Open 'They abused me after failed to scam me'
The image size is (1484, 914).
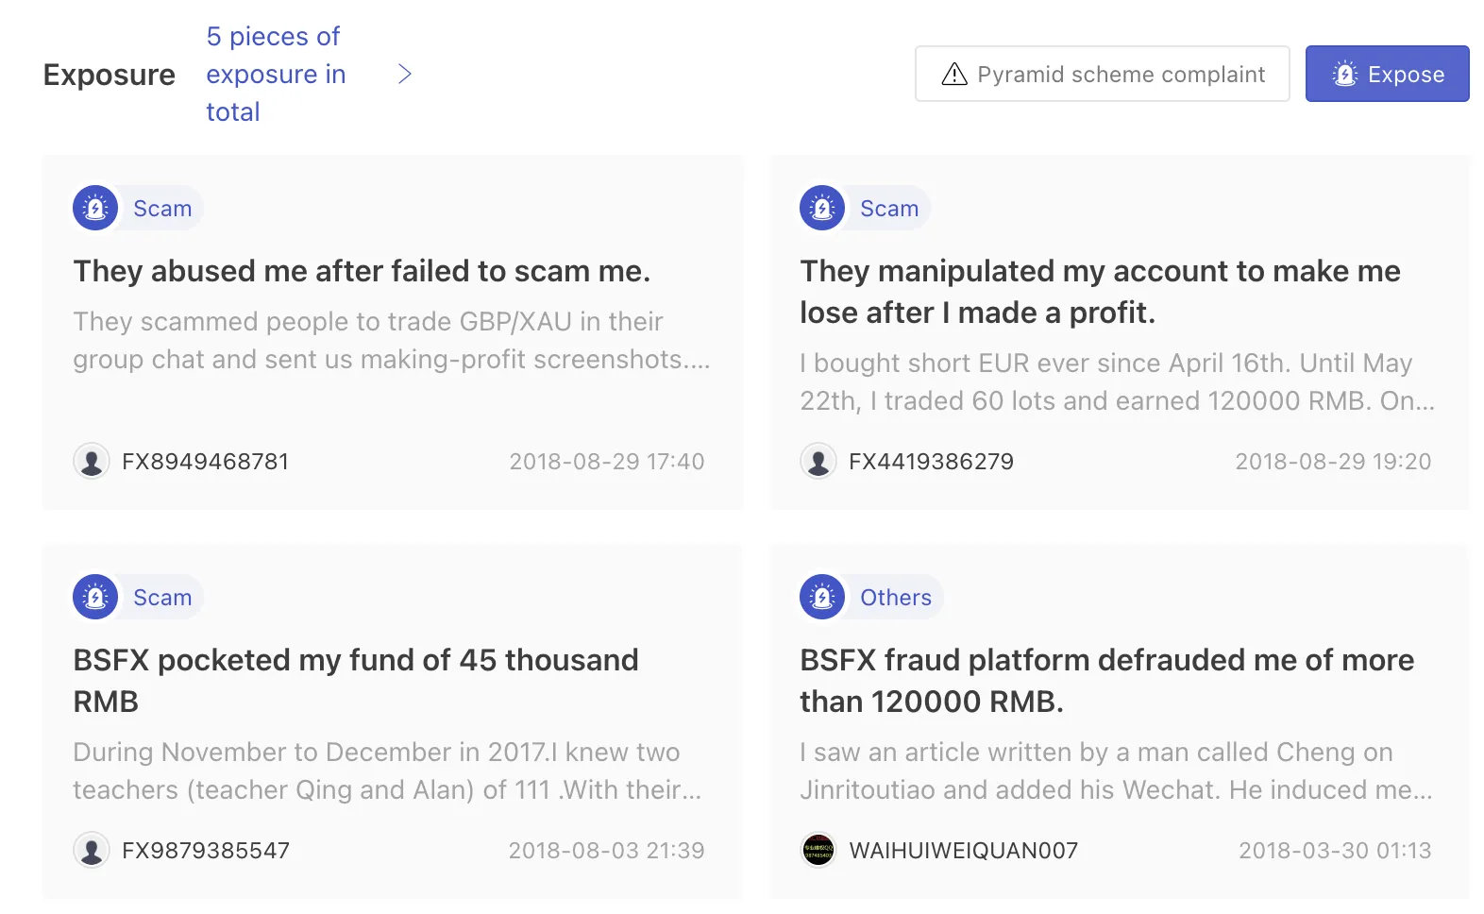tap(363, 271)
